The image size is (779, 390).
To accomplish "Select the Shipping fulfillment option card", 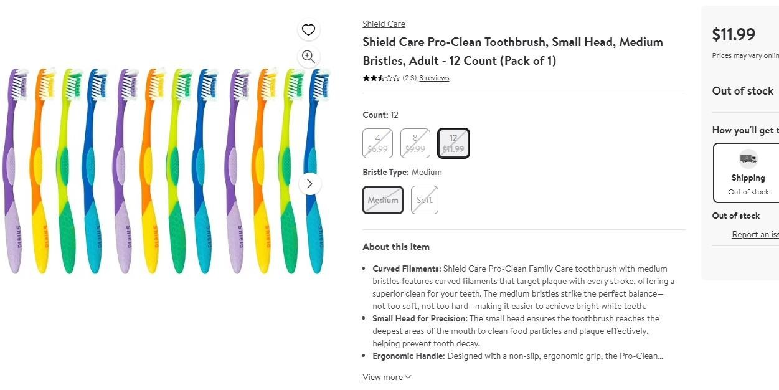I will tap(748, 173).
